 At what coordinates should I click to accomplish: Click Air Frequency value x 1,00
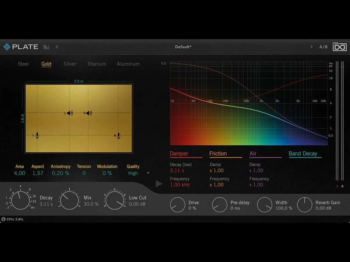(256, 185)
